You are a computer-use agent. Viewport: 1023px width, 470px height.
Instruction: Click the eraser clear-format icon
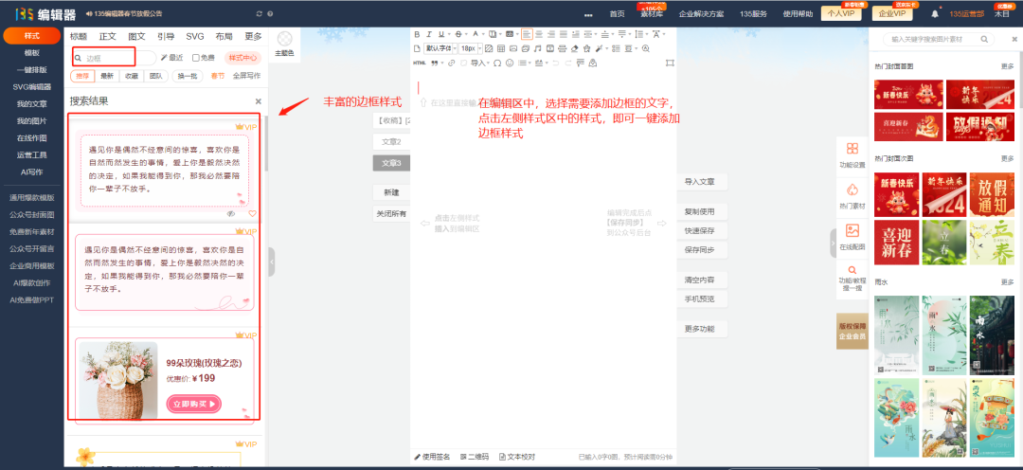pos(574,48)
